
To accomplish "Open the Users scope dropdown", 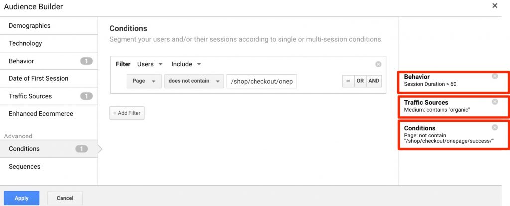I will [x=149, y=64].
